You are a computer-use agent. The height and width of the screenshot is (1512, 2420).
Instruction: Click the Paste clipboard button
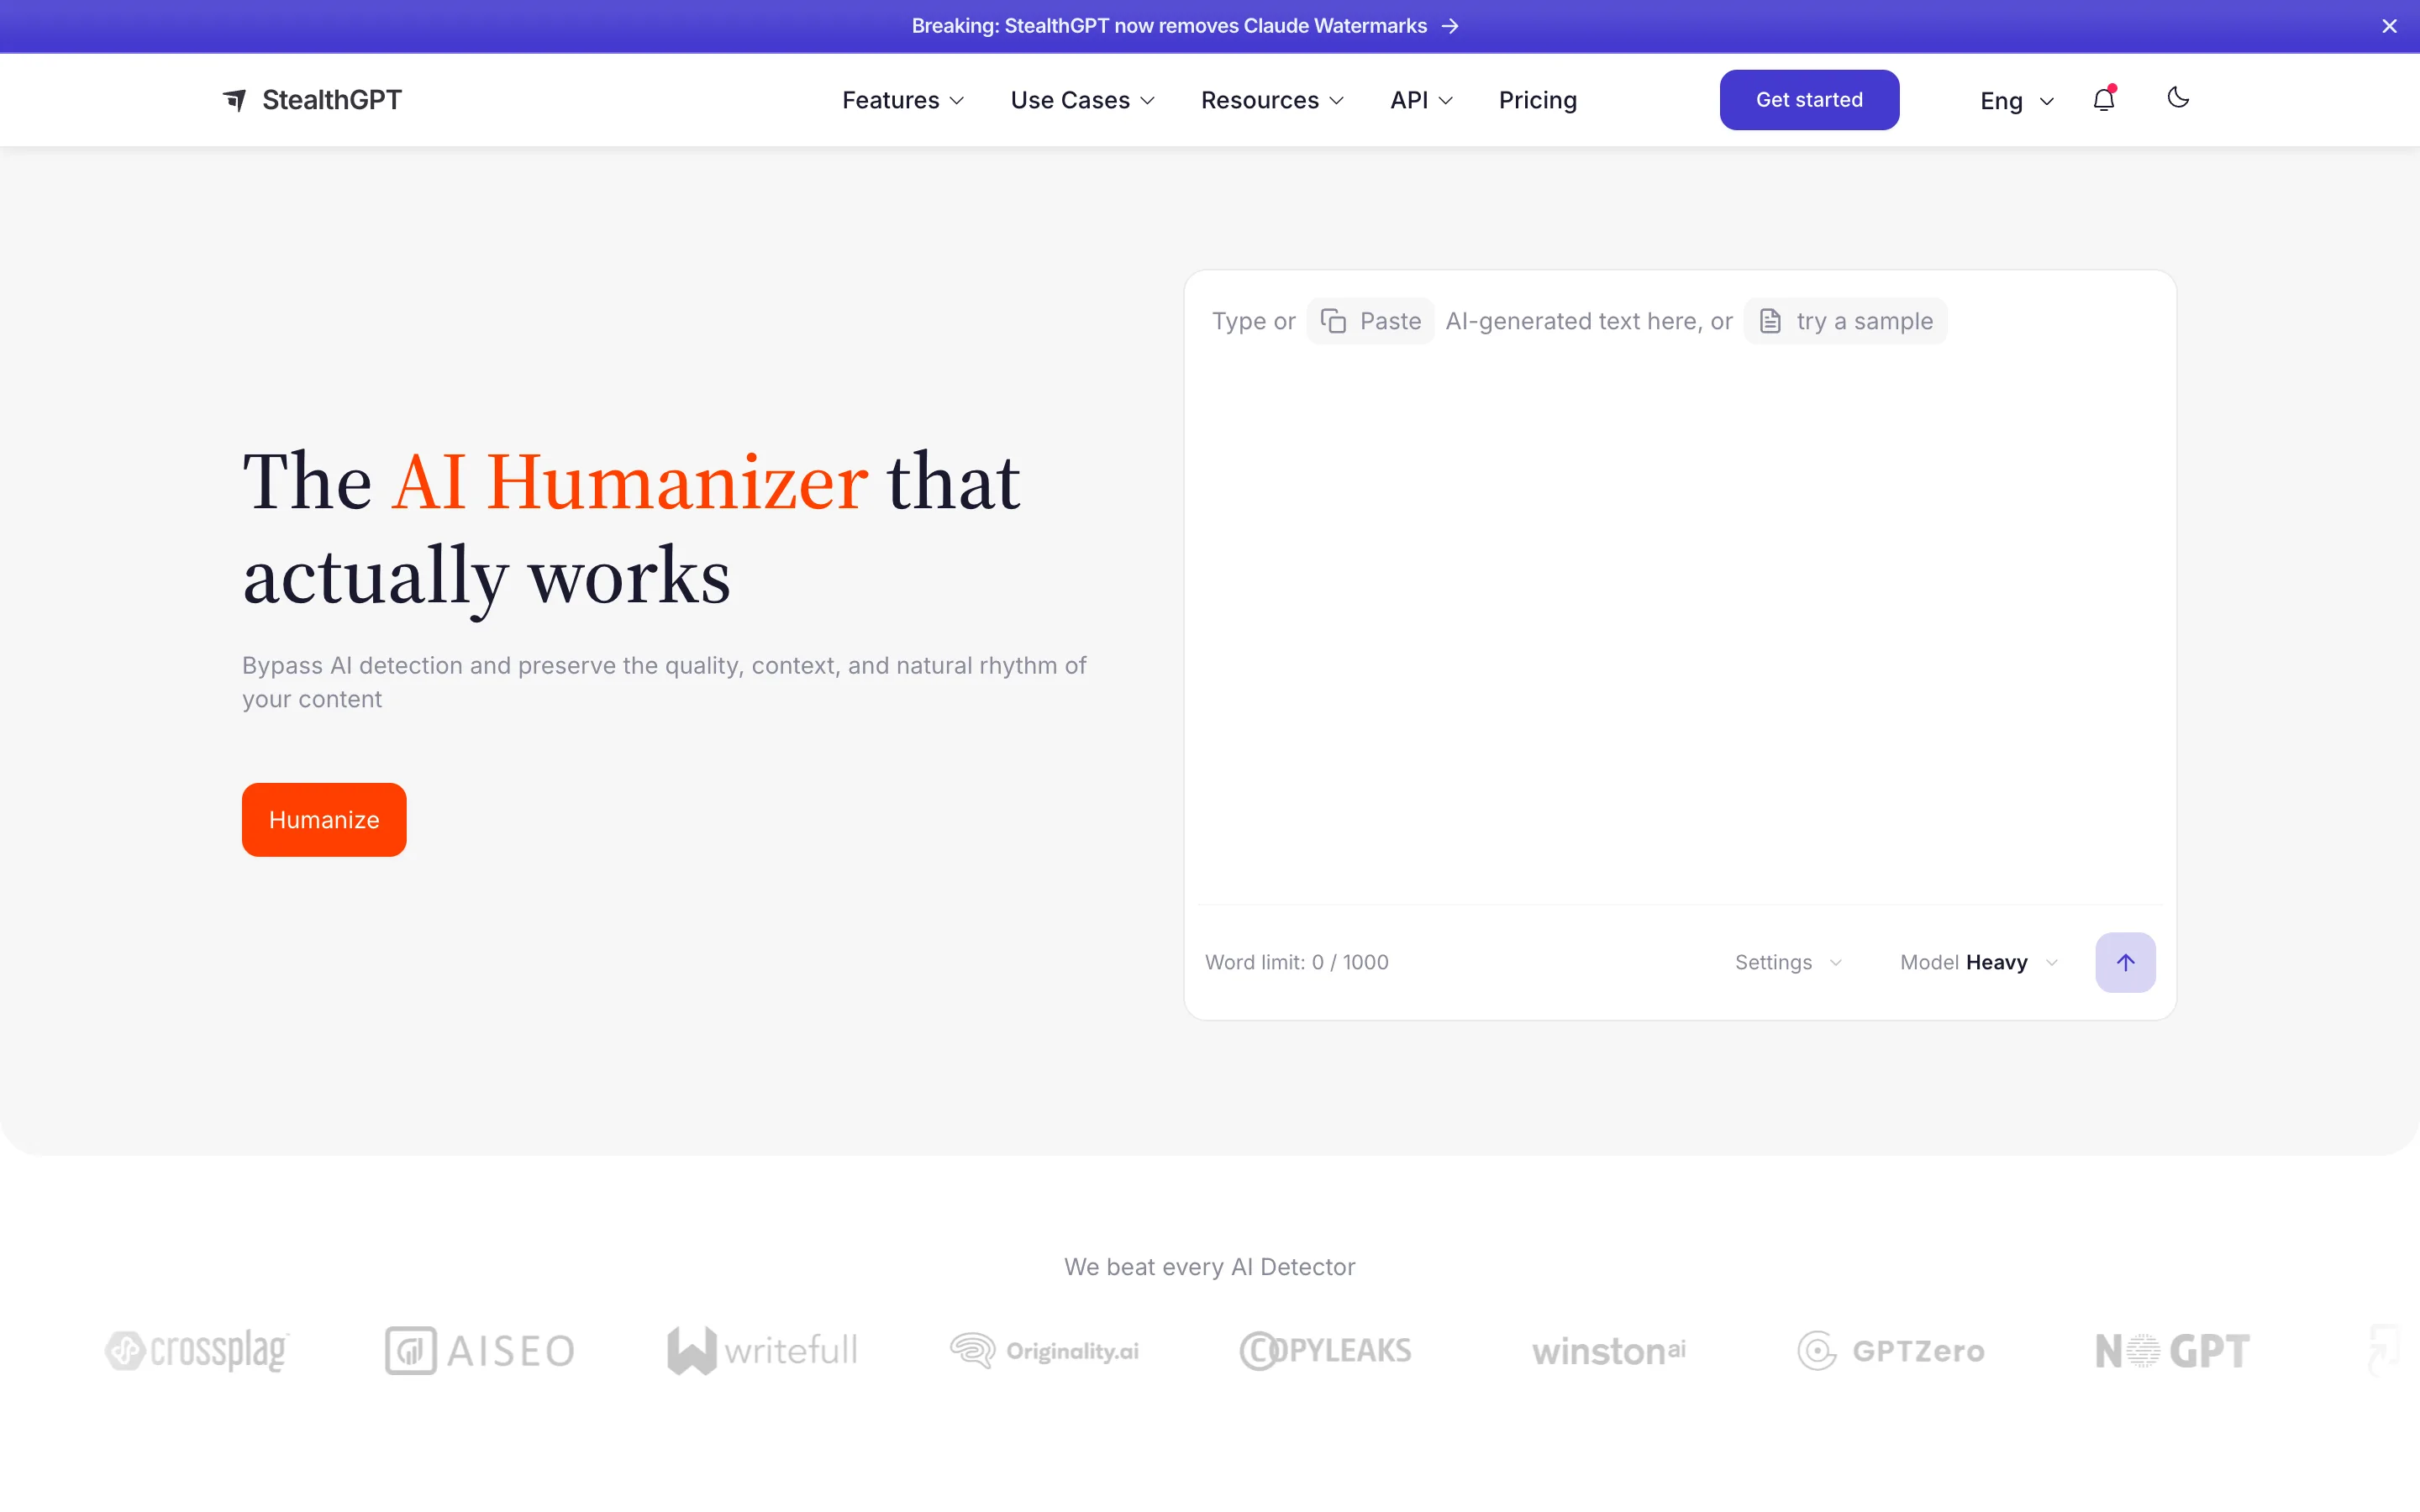pyautogui.click(x=1370, y=321)
